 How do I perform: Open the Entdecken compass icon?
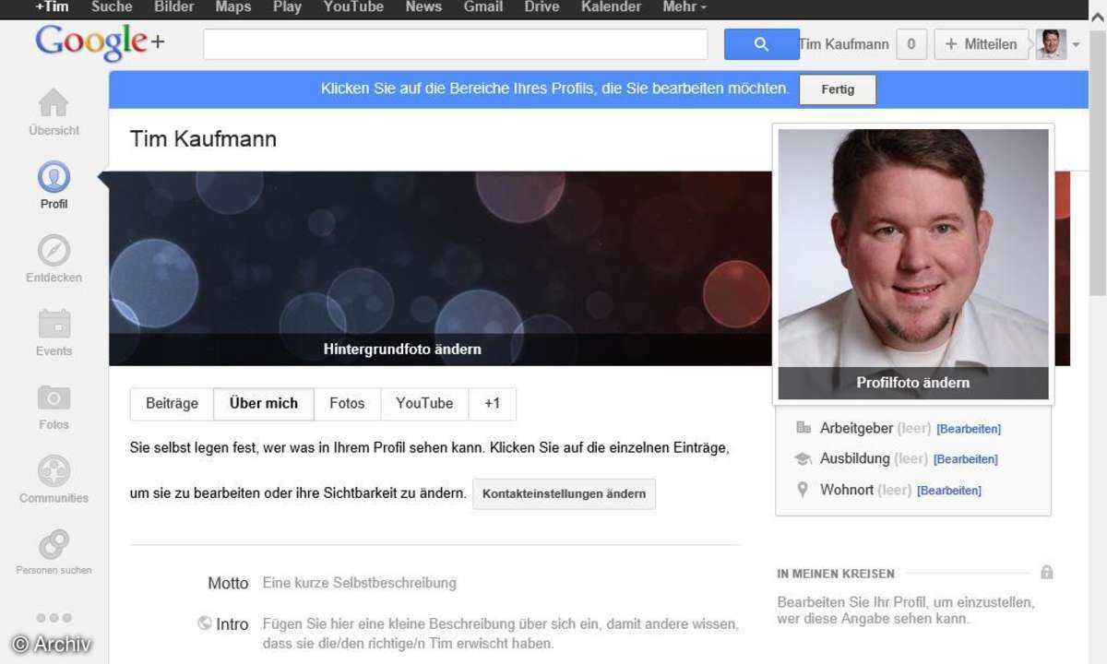(x=54, y=250)
